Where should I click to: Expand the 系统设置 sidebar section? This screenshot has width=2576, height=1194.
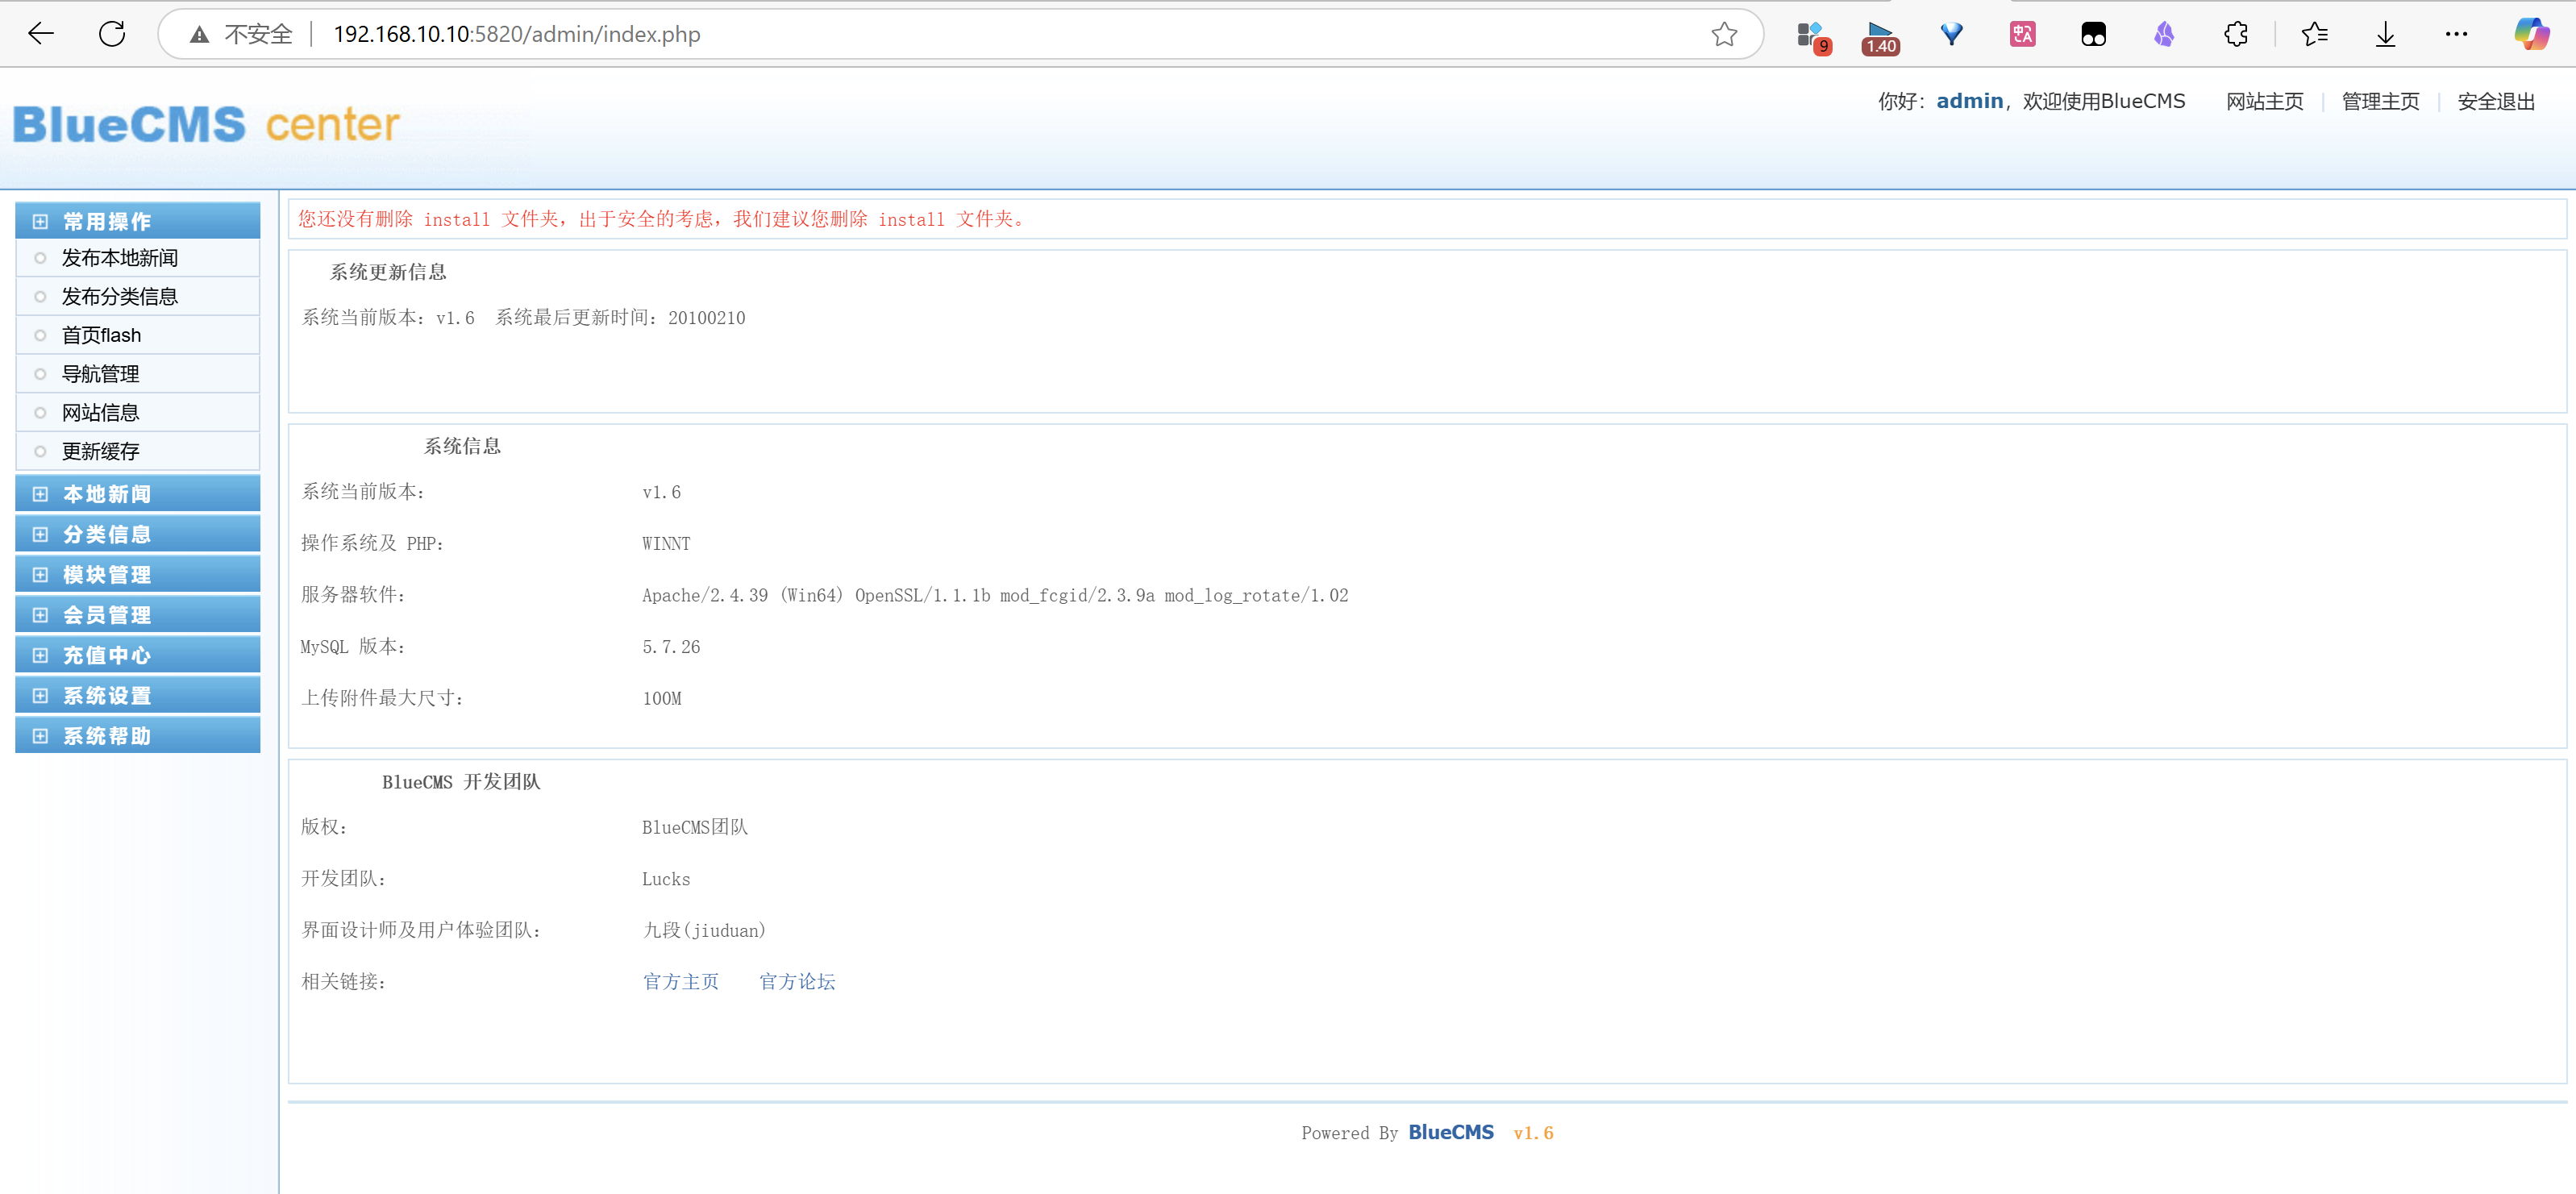point(107,695)
